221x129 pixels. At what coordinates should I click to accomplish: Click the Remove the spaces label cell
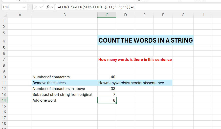click(x=64, y=83)
